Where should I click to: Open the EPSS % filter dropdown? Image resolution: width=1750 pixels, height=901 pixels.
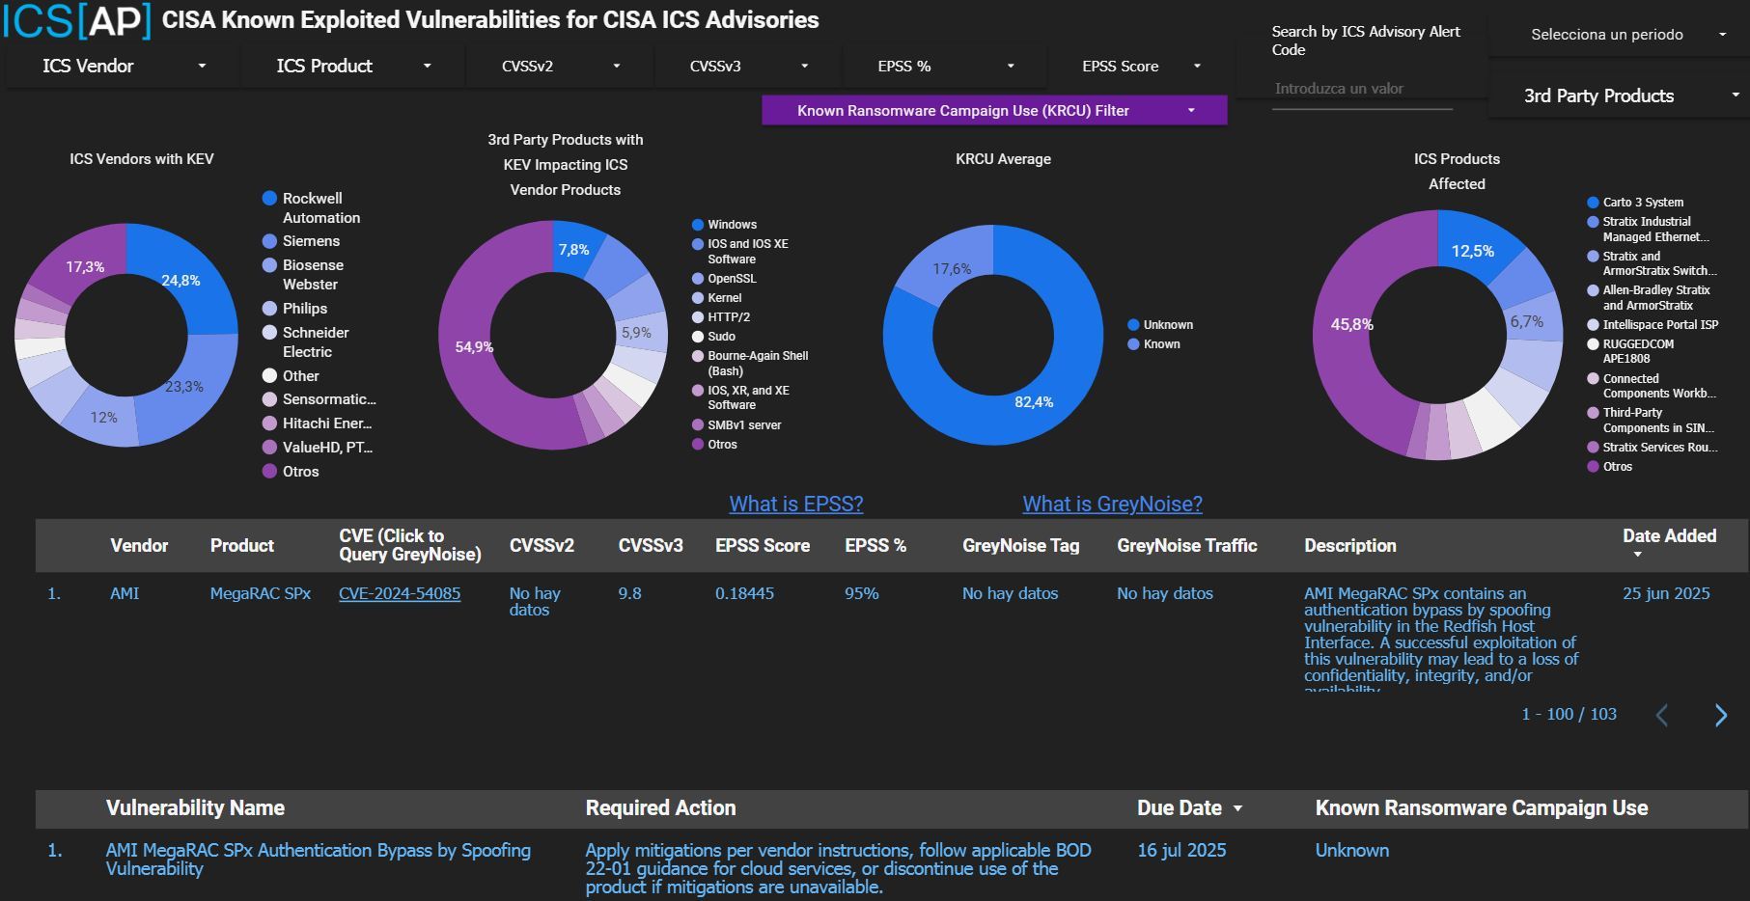pyautogui.click(x=944, y=67)
